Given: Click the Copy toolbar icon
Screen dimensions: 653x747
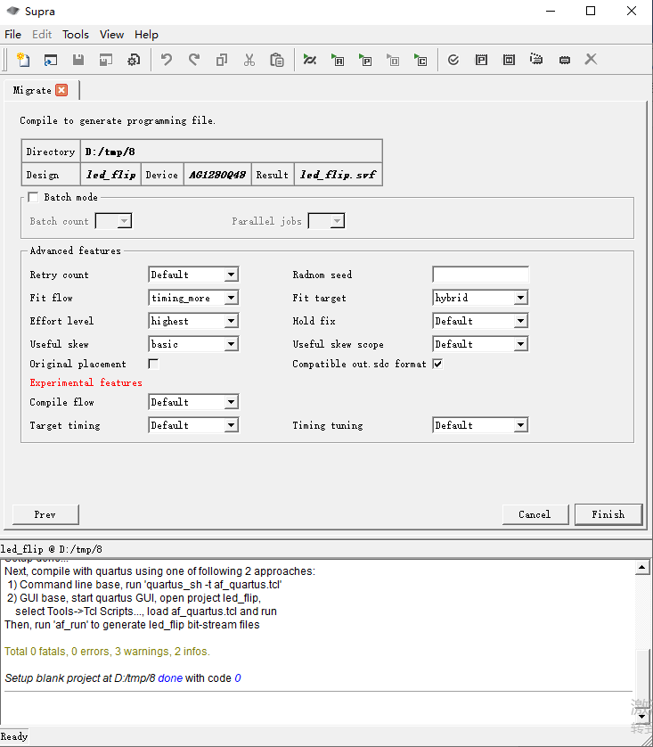Looking at the screenshot, I should [x=221, y=60].
